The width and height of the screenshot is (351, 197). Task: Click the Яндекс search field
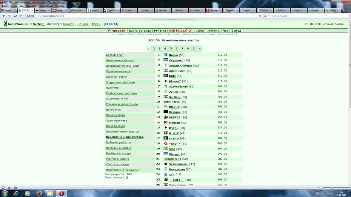click(309, 16)
